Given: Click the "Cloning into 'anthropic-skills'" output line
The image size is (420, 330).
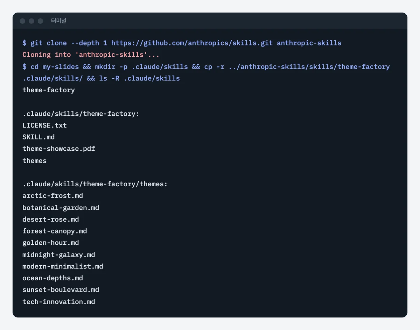Looking at the screenshot, I should point(91,55).
